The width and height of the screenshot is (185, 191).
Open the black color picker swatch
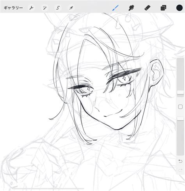pos(180,8)
